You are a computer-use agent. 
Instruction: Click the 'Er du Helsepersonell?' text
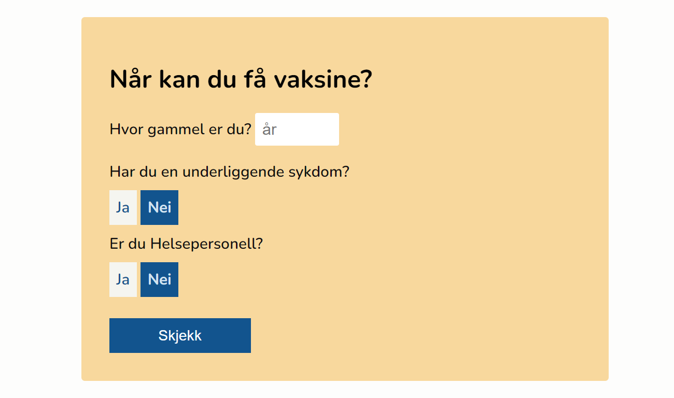pyautogui.click(x=186, y=244)
